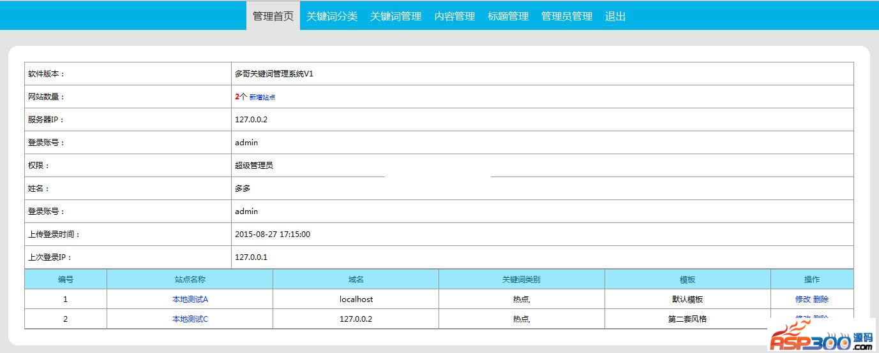Select the 操作 column header
The width and height of the screenshot is (879, 353).
(x=812, y=279)
